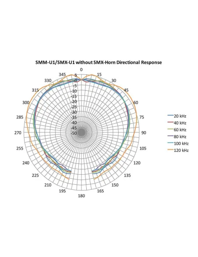Screen dimensions: 198x257
Task: Click the 30 degree angle label
Action: coord(114,81)
